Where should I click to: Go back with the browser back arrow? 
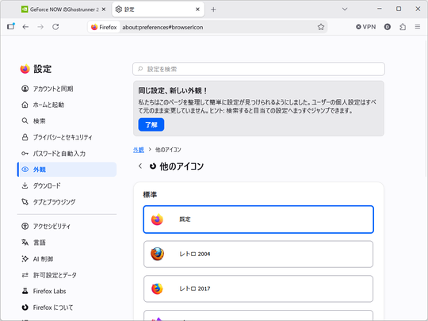(x=25, y=27)
